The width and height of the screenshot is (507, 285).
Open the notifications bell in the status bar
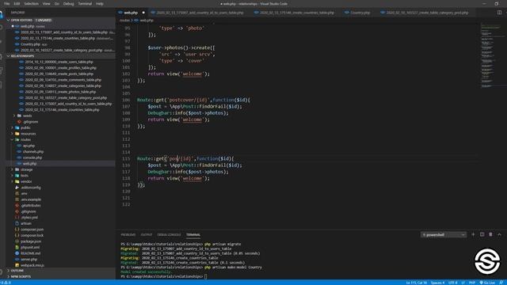click(501, 283)
